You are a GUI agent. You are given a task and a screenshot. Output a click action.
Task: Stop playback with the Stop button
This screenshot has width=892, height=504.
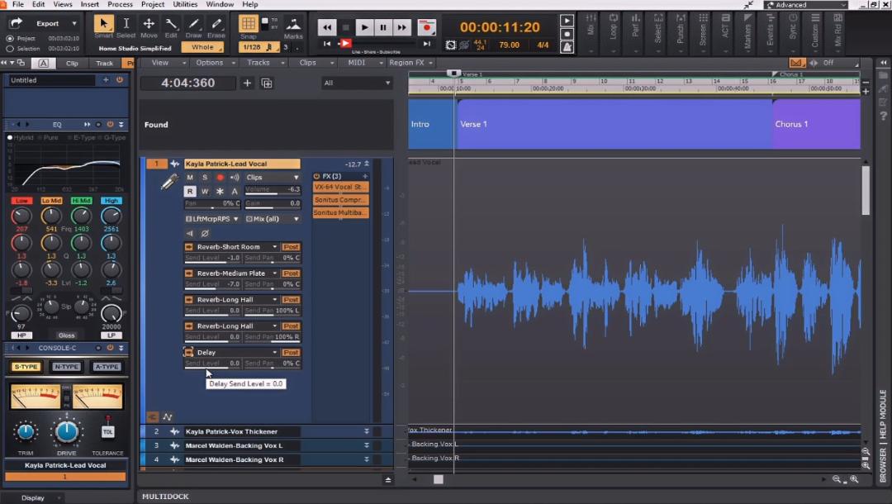click(345, 26)
